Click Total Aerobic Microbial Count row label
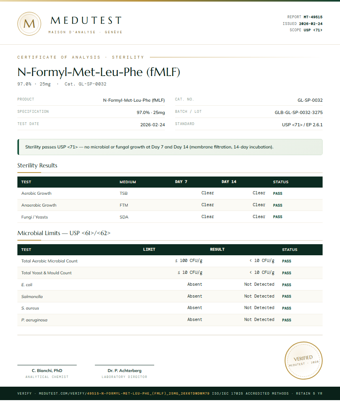The height and width of the screenshot is (412, 340). pos(49,261)
